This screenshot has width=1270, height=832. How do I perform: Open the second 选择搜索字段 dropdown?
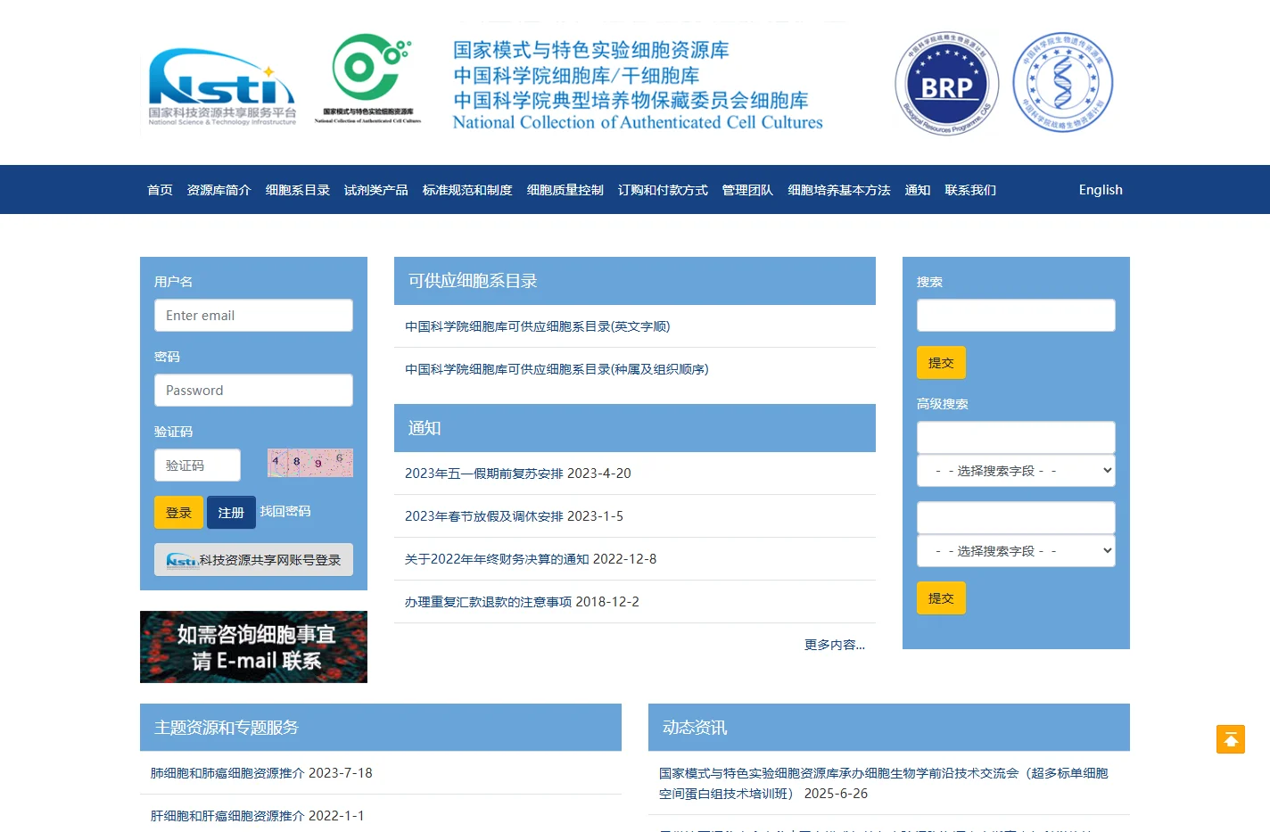pos(1016,551)
